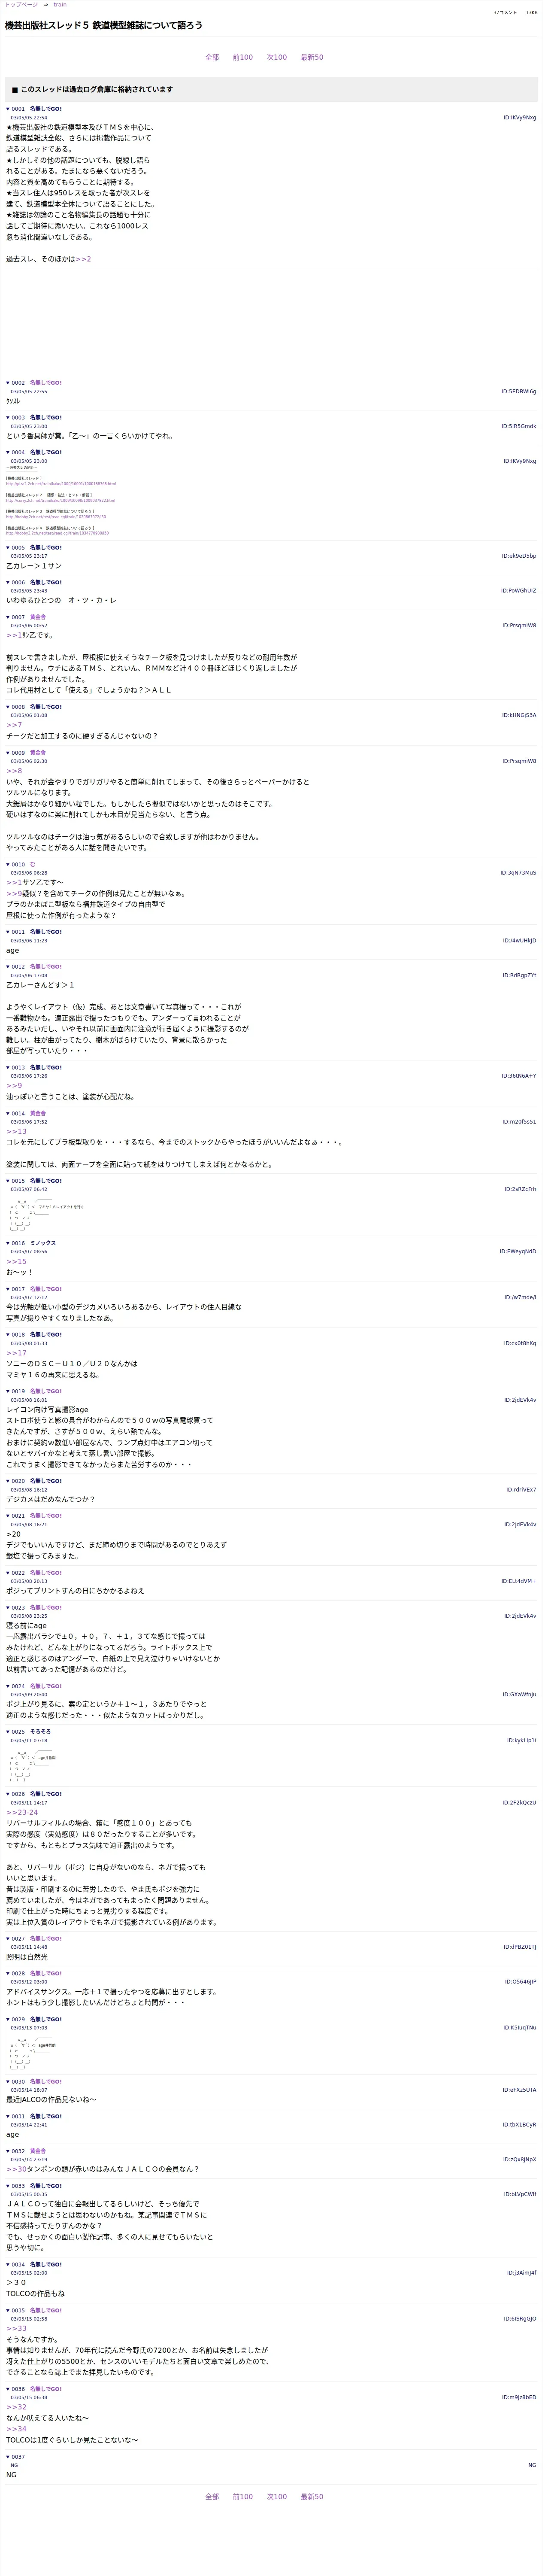Select 全部 in the footer navigation

(x=212, y=2497)
